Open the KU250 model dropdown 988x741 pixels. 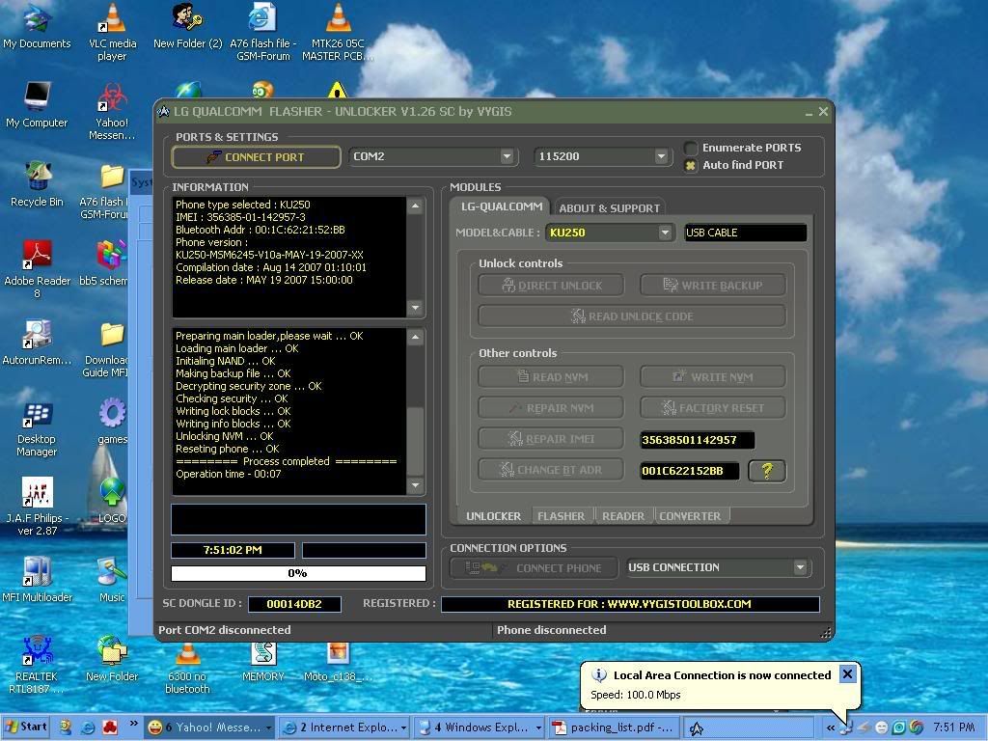pos(664,233)
